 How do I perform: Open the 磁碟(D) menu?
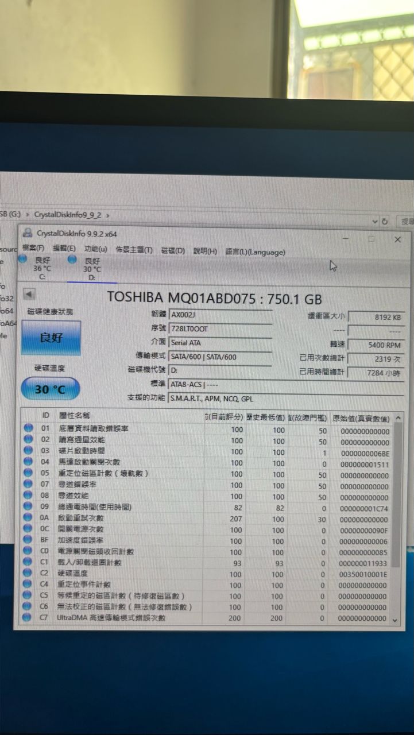pyautogui.click(x=173, y=251)
